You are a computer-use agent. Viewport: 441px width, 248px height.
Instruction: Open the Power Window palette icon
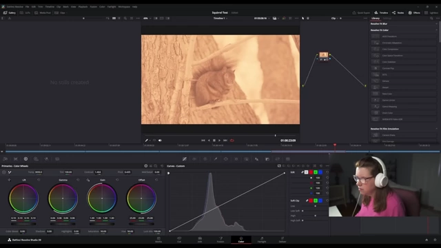pyautogui.click(x=226, y=159)
